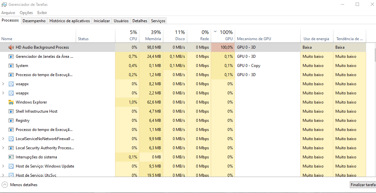The image size is (376, 193).
Task: Switch to the Desempenho tab
Action: 34,21
